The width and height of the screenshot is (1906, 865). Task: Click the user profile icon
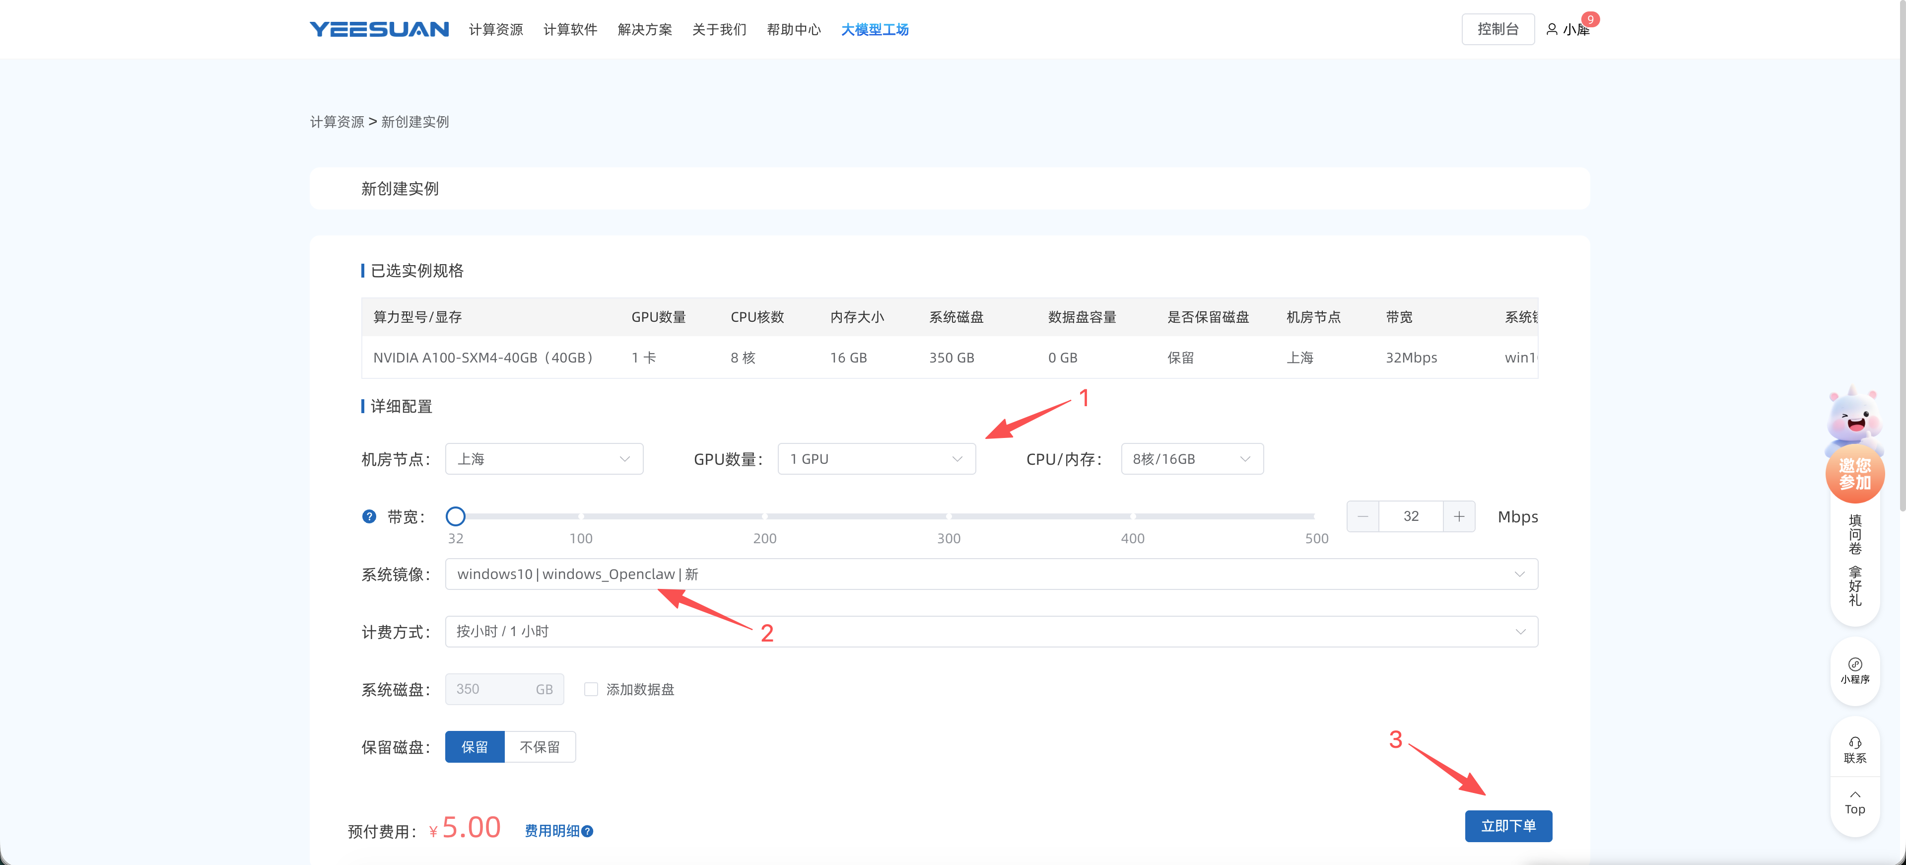click(1552, 30)
